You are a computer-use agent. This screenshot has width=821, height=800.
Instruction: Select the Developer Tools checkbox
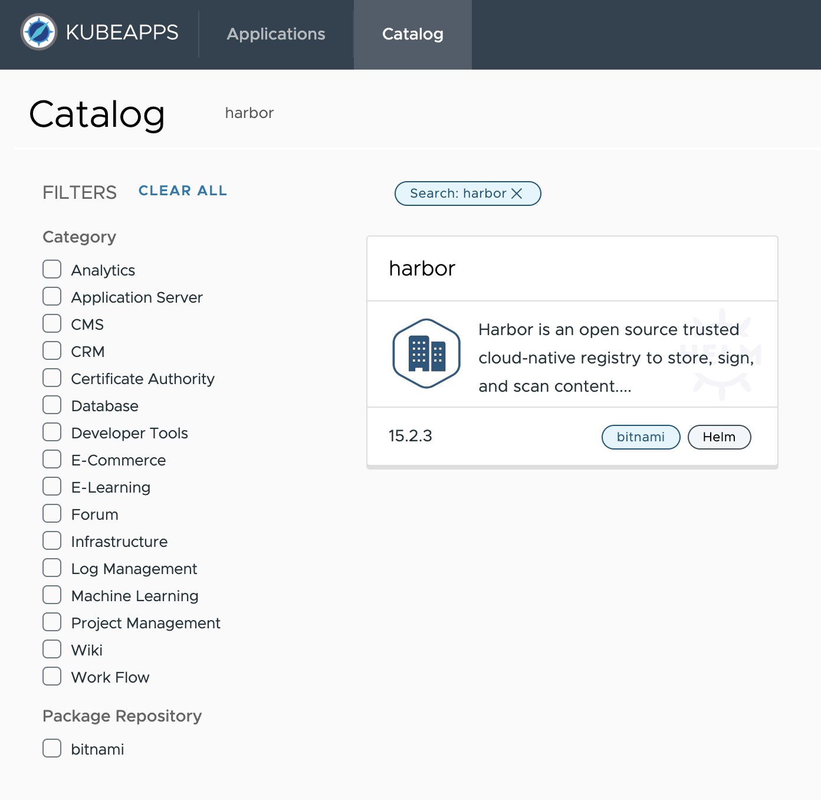tap(52, 432)
